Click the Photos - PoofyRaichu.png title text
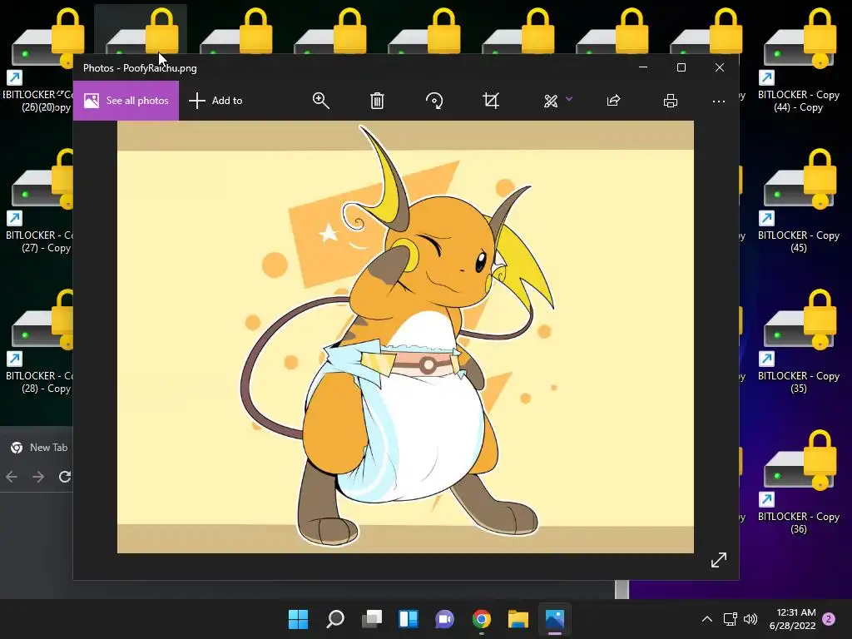The image size is (852, 639). pyautogui.click(x=140, y=68)
